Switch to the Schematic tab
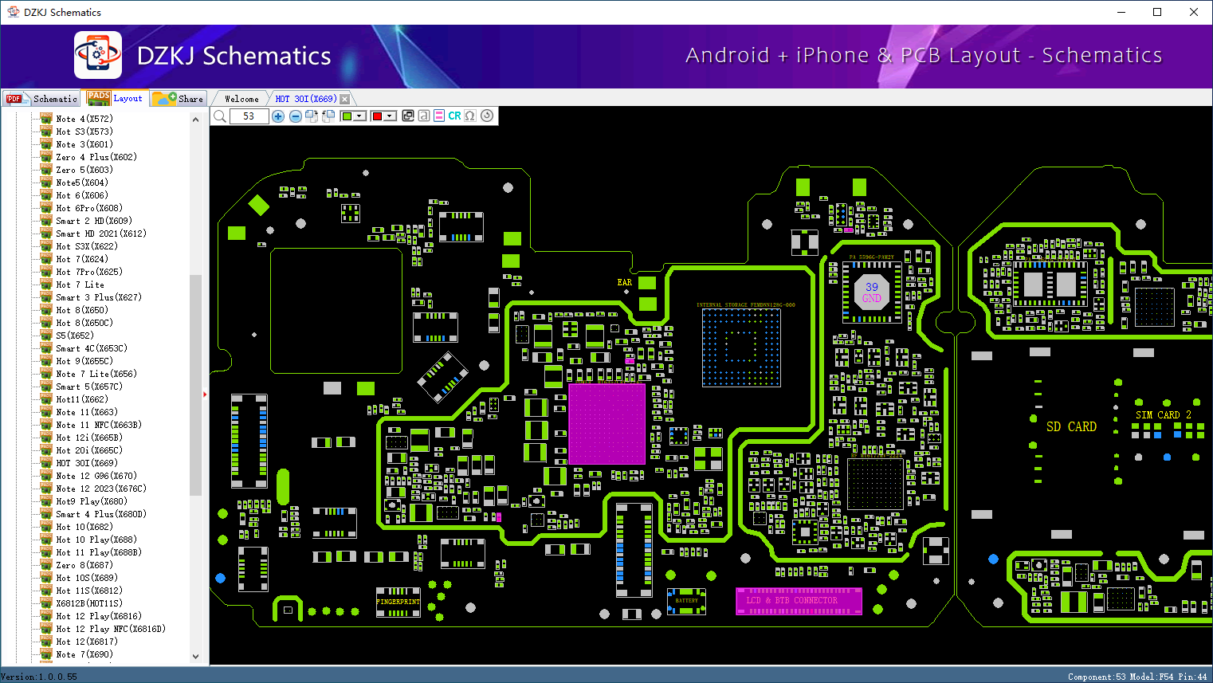The height and width of the screenshot is (683, 1213). pyautogui.click(x=41, y=99)
